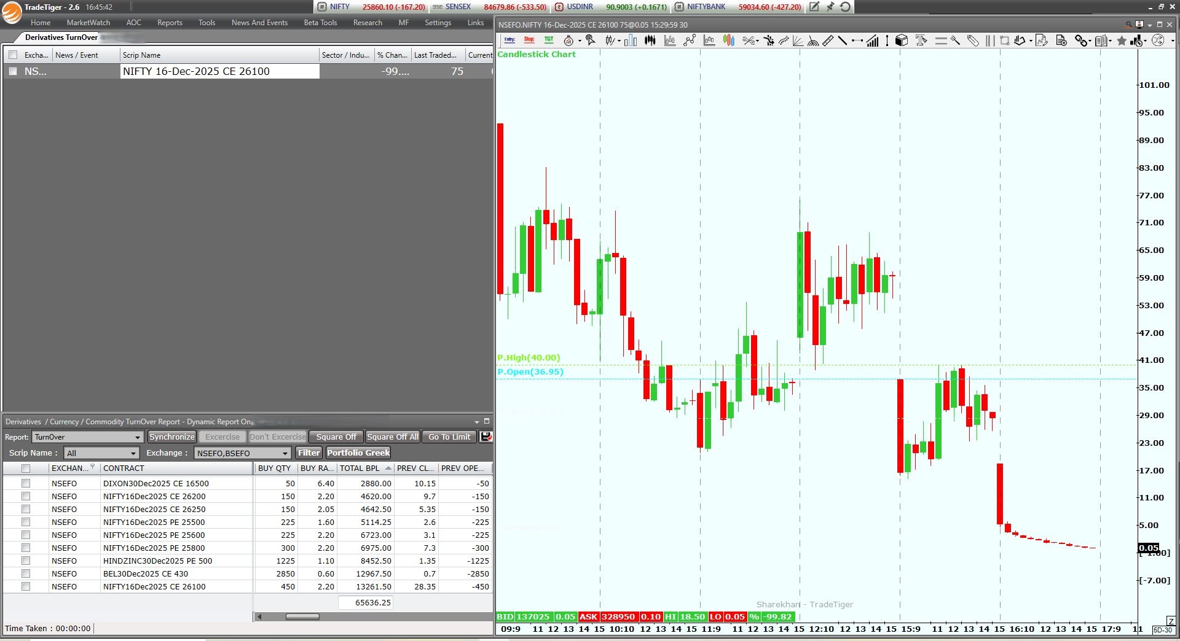Open the Reports menu
The height and width of the screenshot is (641, 1180).
tap(170, 23)
